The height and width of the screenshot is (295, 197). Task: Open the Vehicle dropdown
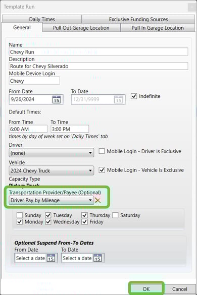[x=52, y=170]
